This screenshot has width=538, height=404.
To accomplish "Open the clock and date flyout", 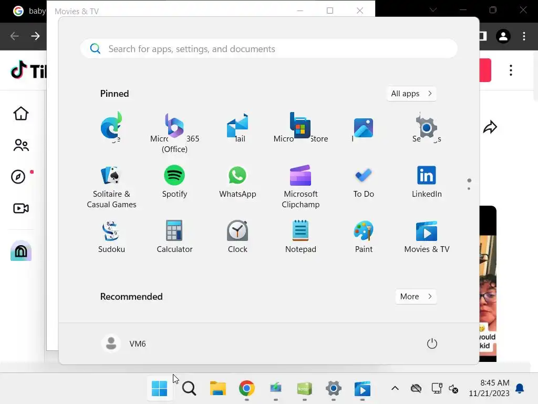I will coord(489,388).
